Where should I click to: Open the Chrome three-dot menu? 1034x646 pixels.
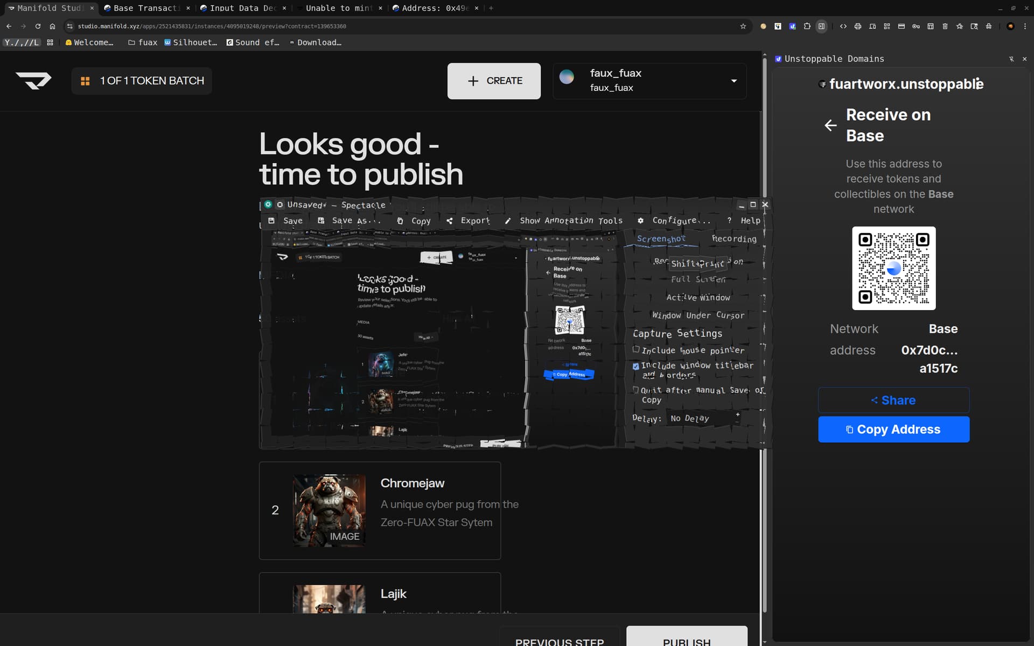pyautogui.click(x=1025, y=26)
